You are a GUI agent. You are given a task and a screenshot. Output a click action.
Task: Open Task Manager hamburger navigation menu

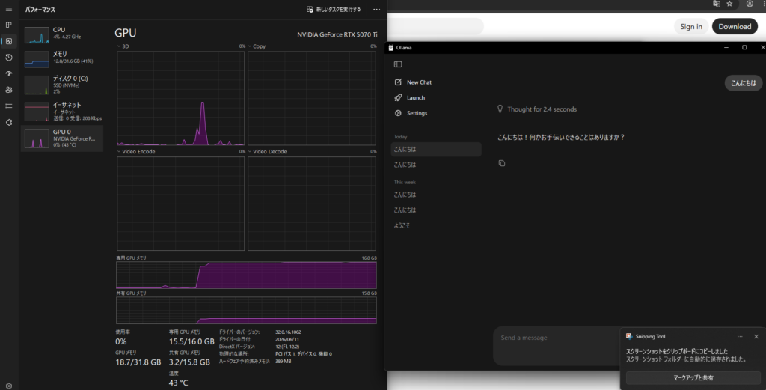coord(8,9)
